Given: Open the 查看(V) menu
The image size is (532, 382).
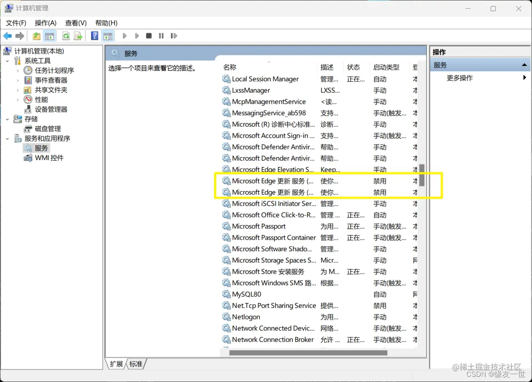Looking at the screenshot, I should click(76, 23).
